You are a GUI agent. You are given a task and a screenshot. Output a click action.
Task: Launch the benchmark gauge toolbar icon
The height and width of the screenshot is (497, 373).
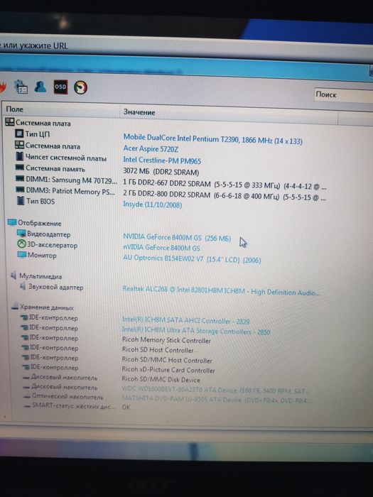click(80, 87)
